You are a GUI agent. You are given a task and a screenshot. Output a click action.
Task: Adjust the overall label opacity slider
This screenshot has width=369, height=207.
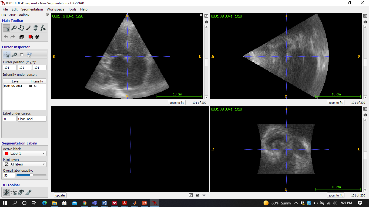click(x=31, y=175)
